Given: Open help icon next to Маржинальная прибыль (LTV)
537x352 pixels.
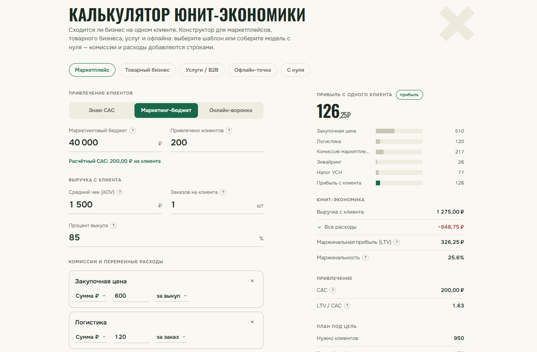Looking at the screenshot, I should tap(397, 242).
